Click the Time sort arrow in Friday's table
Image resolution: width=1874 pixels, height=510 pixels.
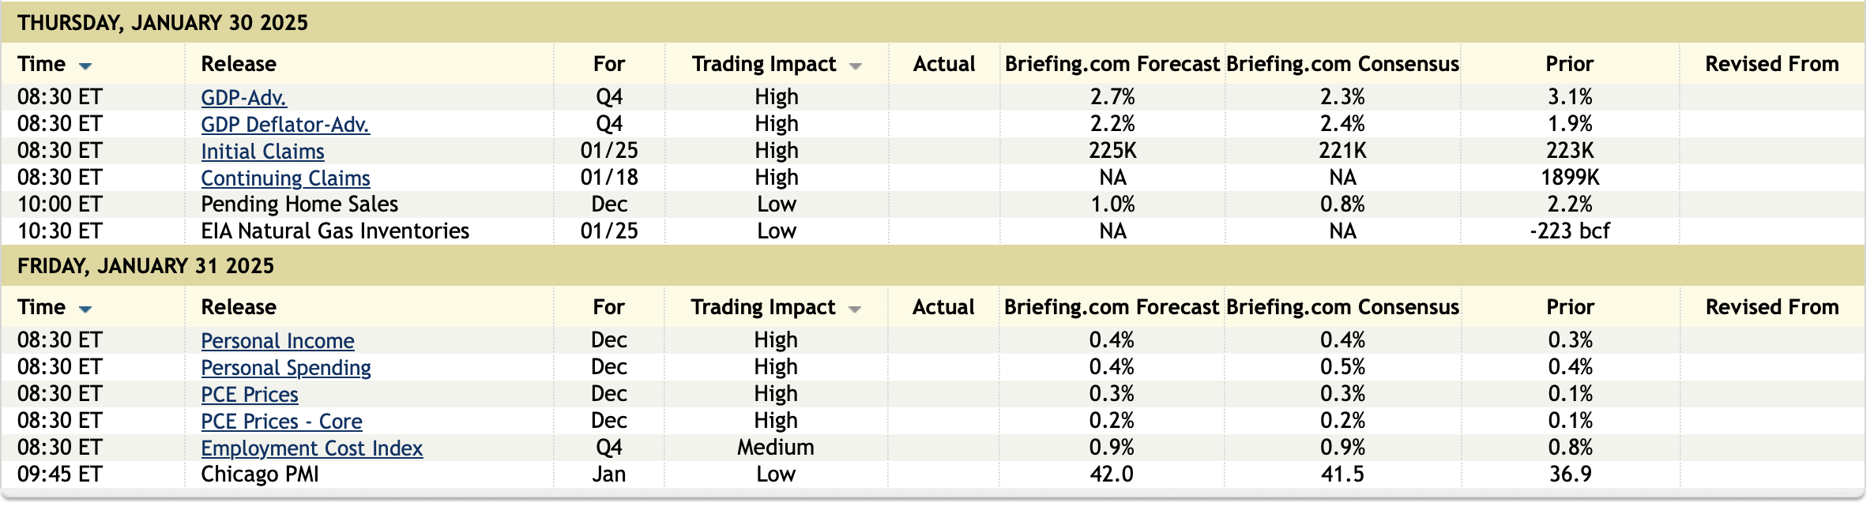(x=85, y=309)
